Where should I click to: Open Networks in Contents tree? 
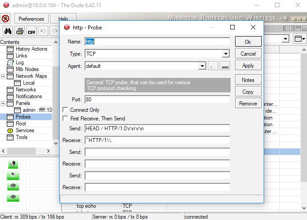[26, 90]
